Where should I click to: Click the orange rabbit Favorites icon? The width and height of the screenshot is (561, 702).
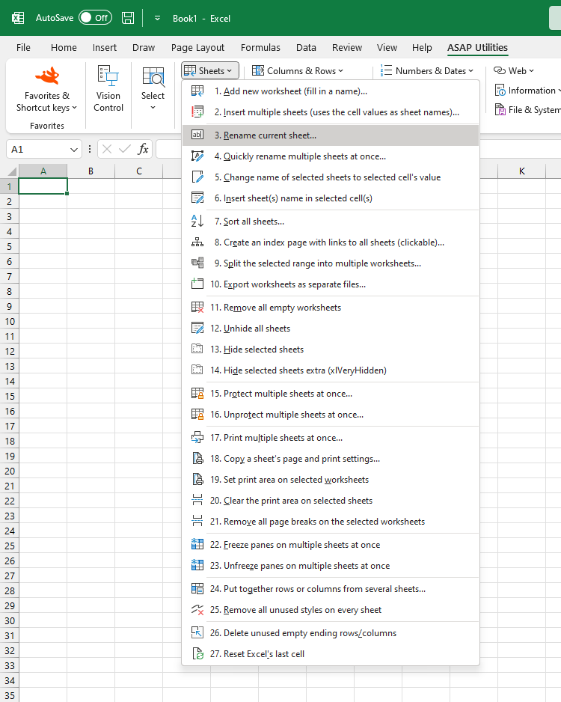pyautogui.click(x=47, y=75)
